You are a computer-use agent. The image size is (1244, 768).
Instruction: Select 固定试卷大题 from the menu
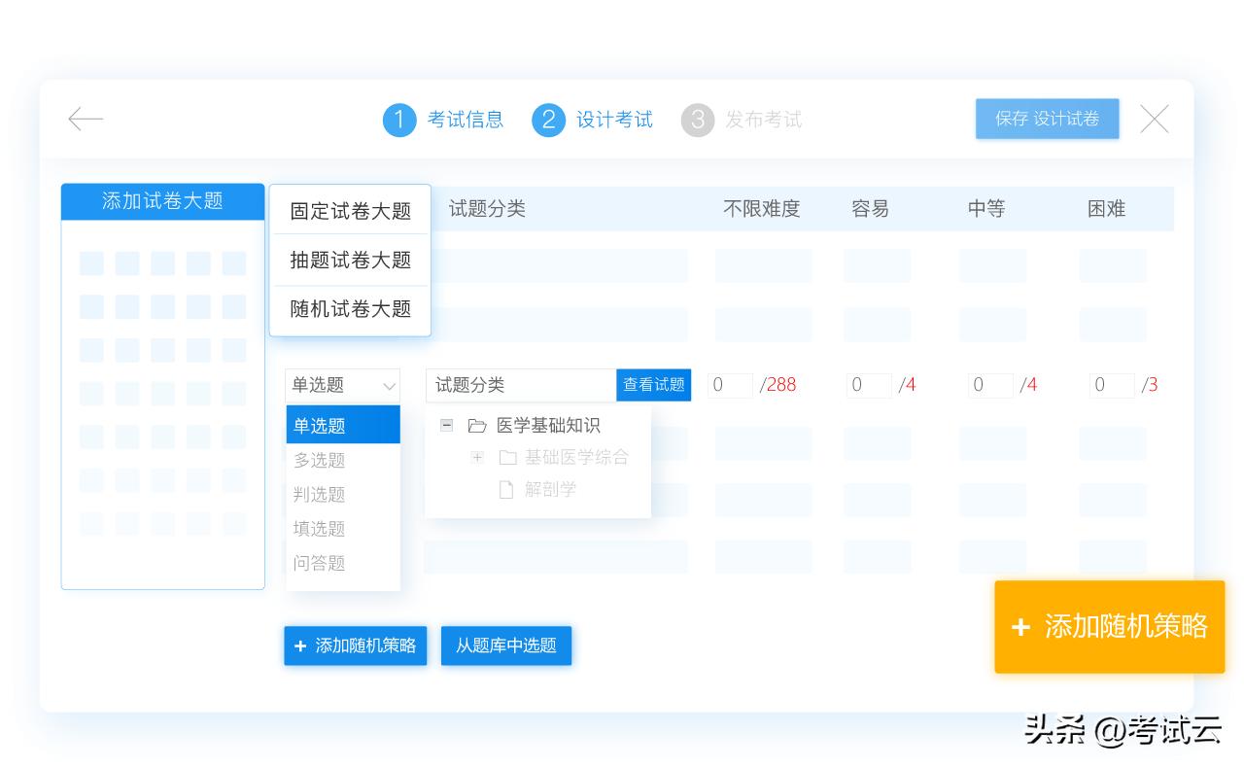click(x=350, y=212)
